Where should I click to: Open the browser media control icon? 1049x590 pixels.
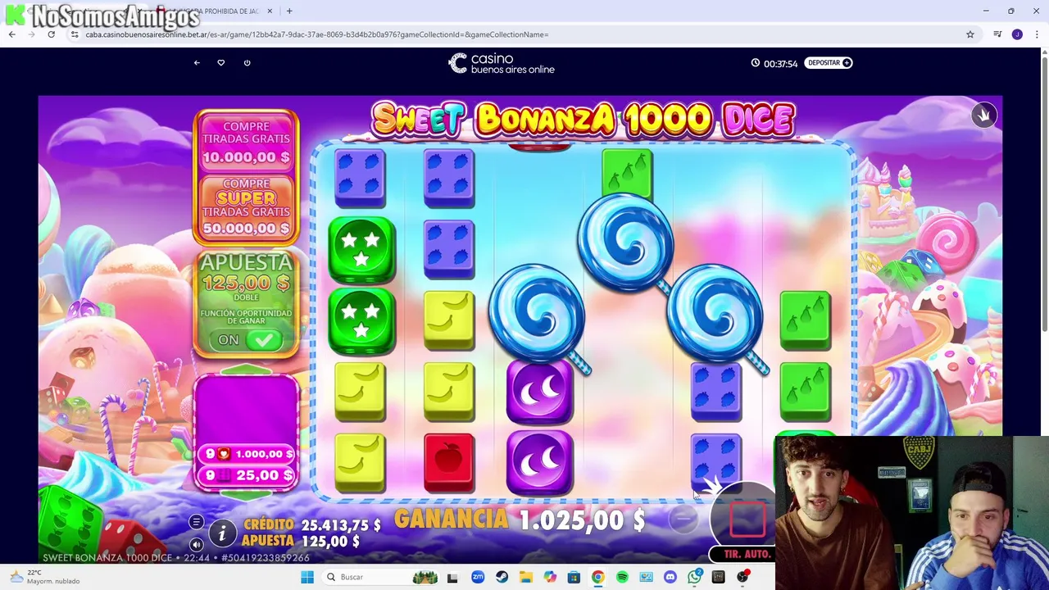pyautogui.click(x=997, y=34)
